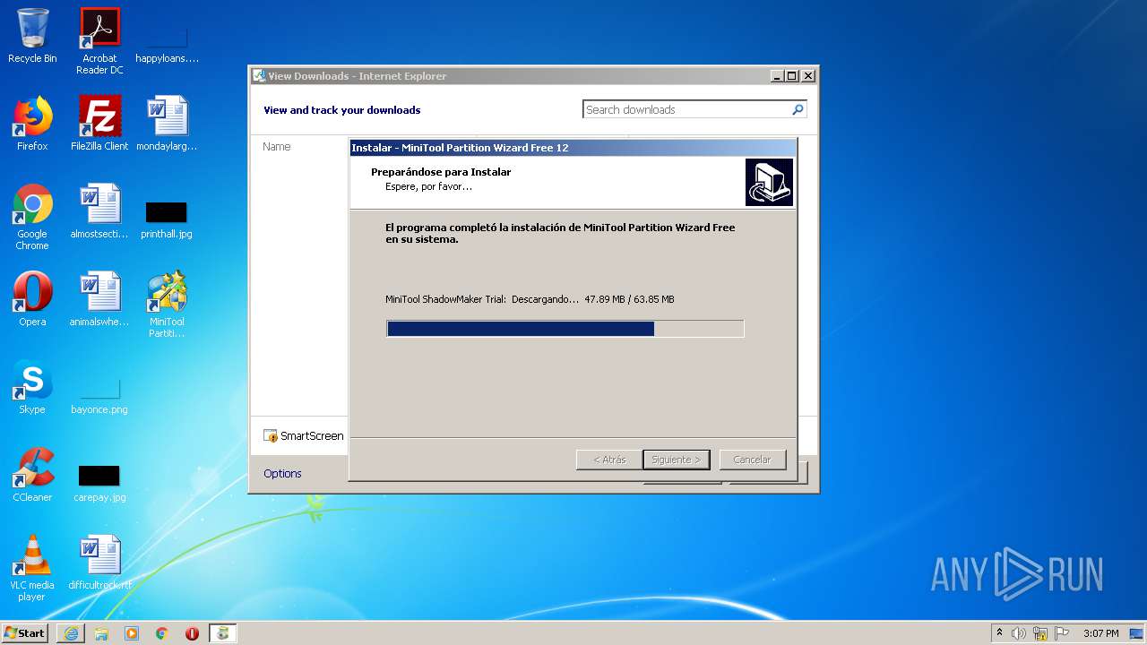The image size is (1147, 645).
Task: Click the Preparándose para Instalar heading
Action: [441, 172]
